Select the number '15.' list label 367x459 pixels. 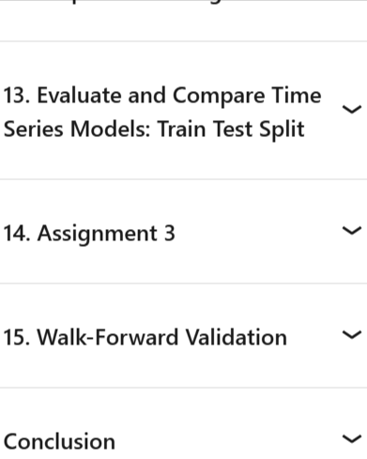pos(17,337)
